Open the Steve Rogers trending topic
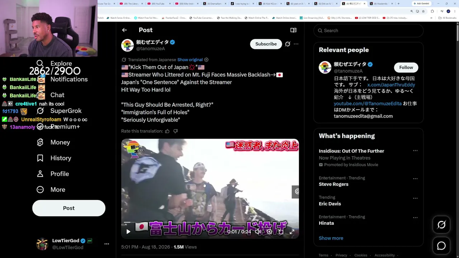 coord(333,184)
